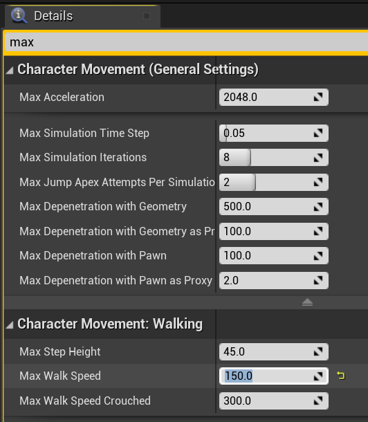Click Max Simulation Iterations slider value
The width and height of the screenshot is (368, 422).
pos(274,158)
